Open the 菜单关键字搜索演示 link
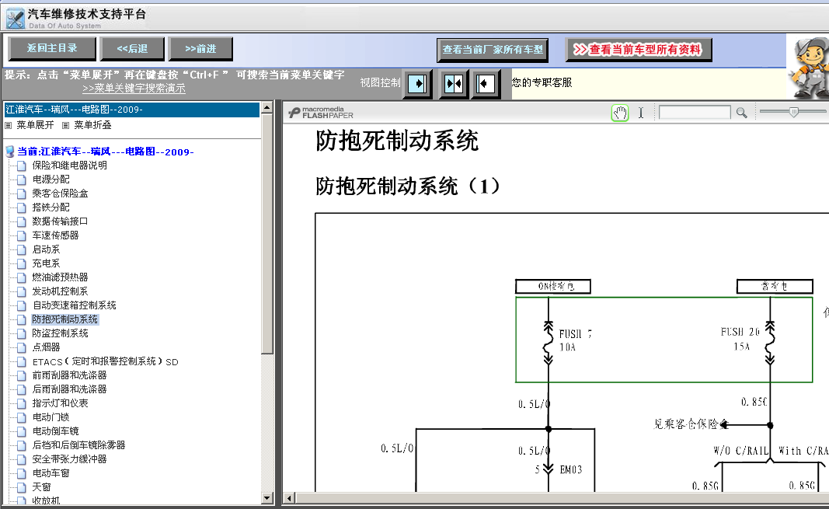 coord(134,89)
